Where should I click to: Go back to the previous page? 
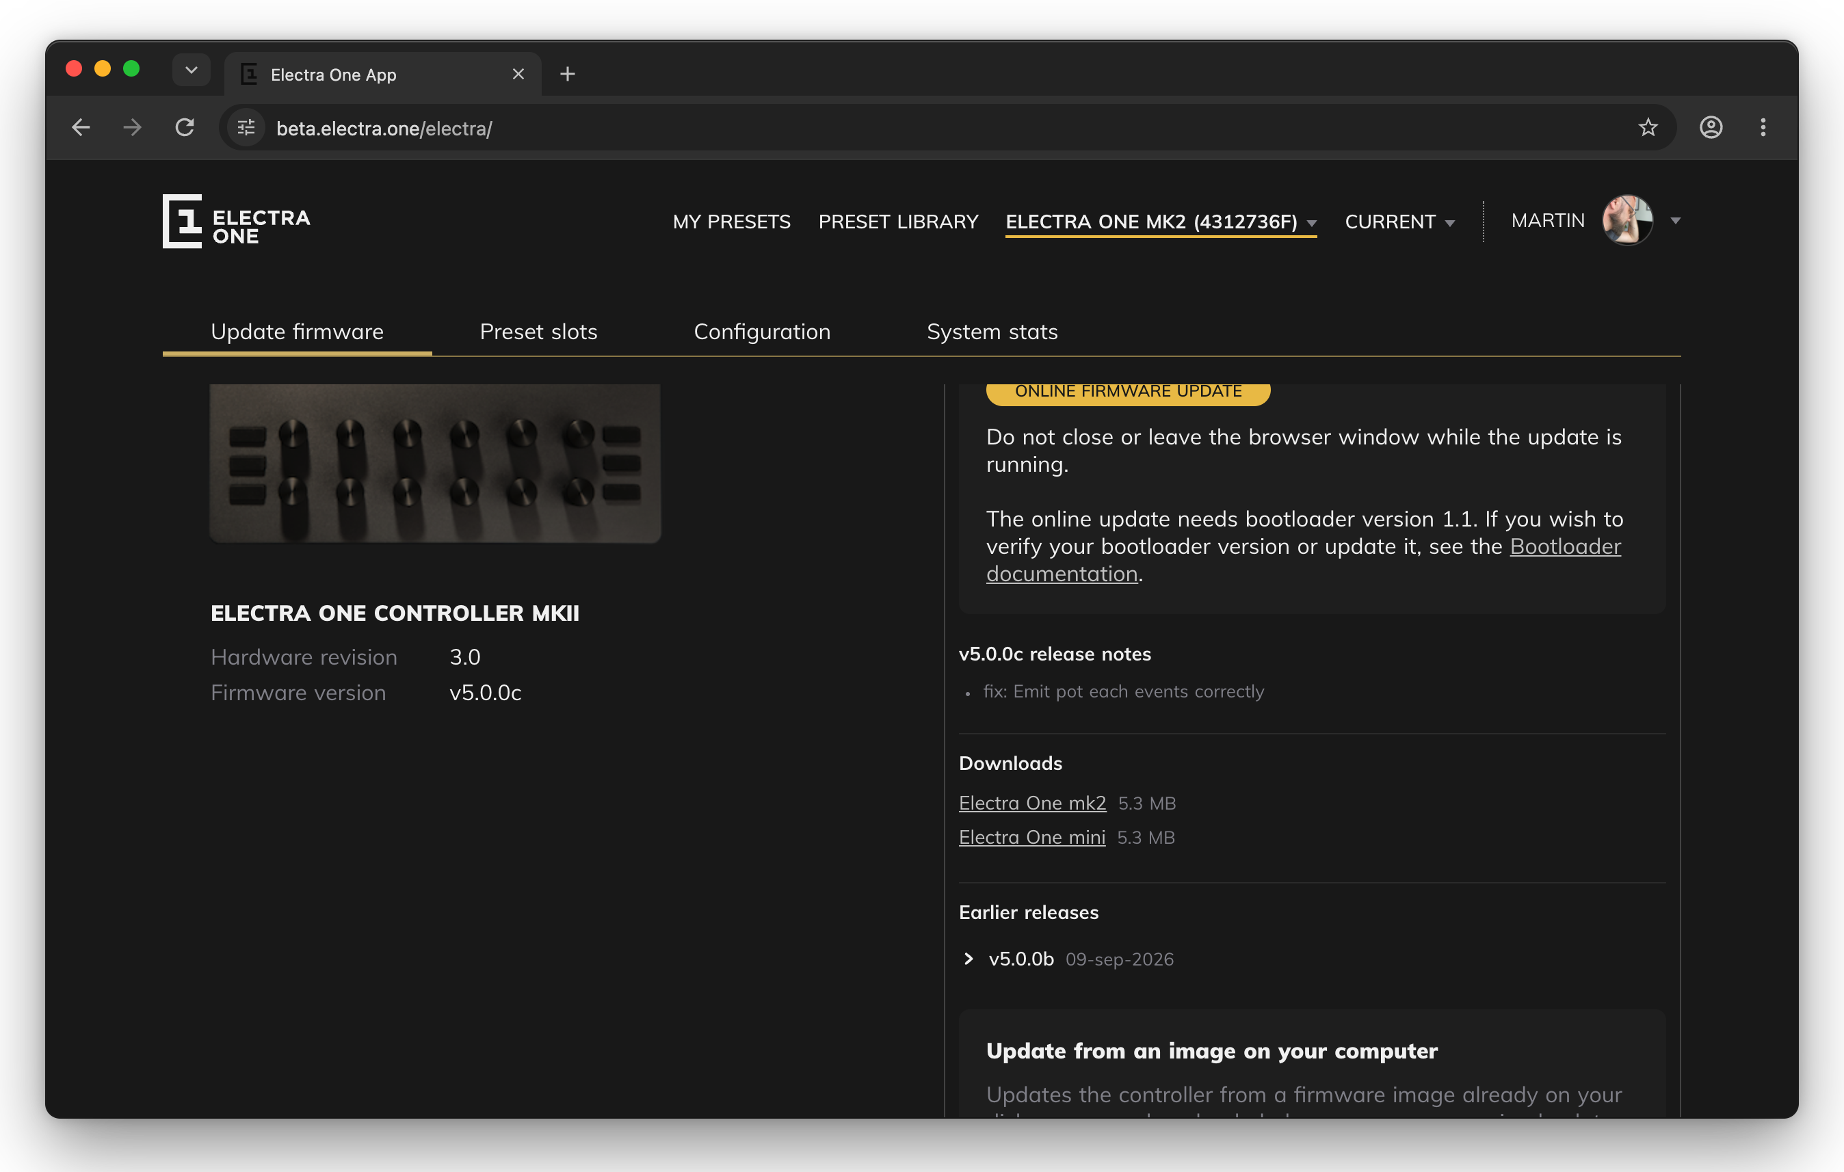[81, 127]
